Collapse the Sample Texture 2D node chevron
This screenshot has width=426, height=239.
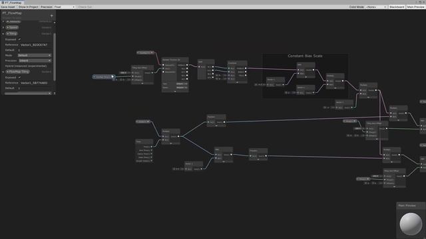[x=175, y=92]
